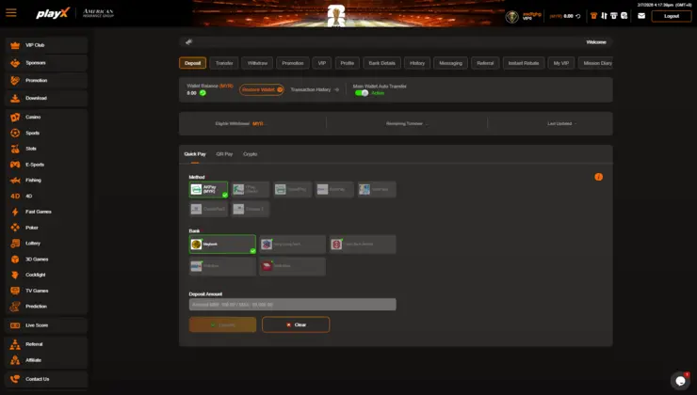The image size is (697, 395).
Task: Select the Poker sidebar icon
Action: 15,228
